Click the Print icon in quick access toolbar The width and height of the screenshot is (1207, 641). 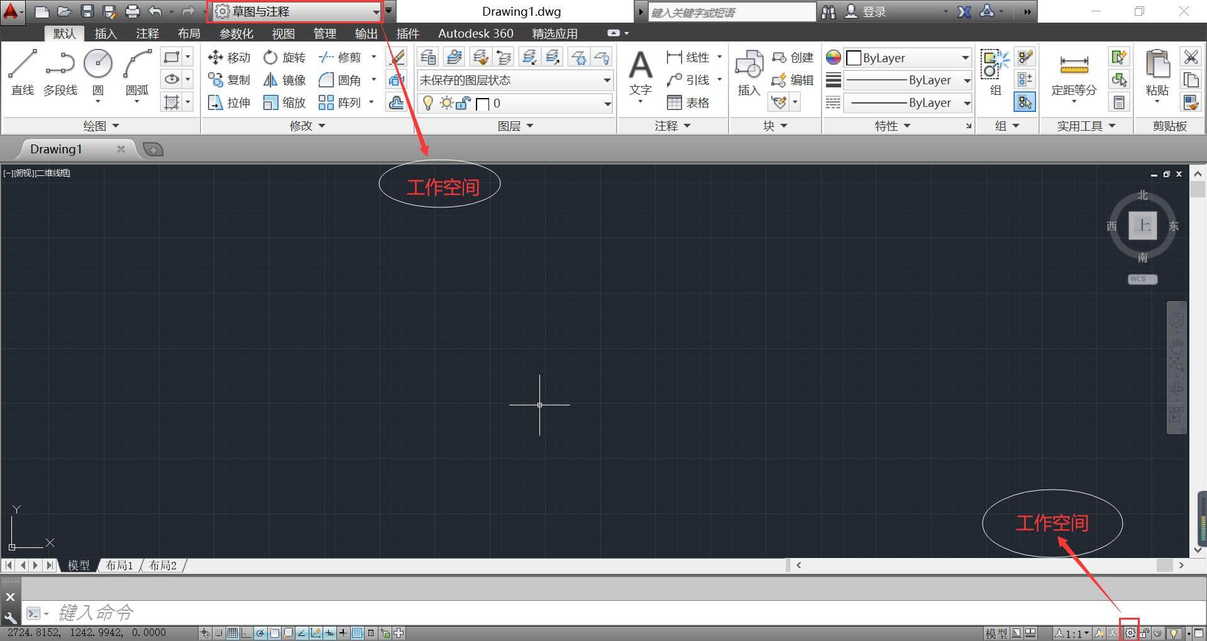(x=132, y=11)
